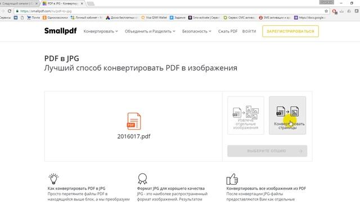Click the ЗАРЕГИСТРИРОВАТЬСЯ button
360x202 pixels.
[x=290, y=31]
